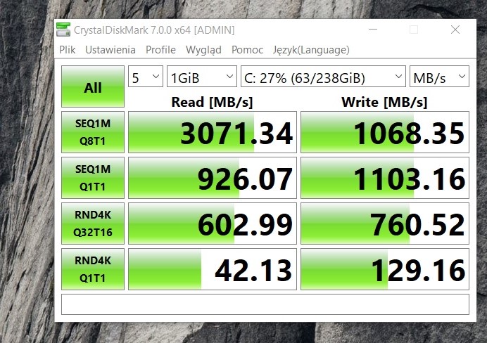Click the CrystalDiskMark app icon in title bar
This screenshot has width=487, height=343.
(x=63, y=30)
